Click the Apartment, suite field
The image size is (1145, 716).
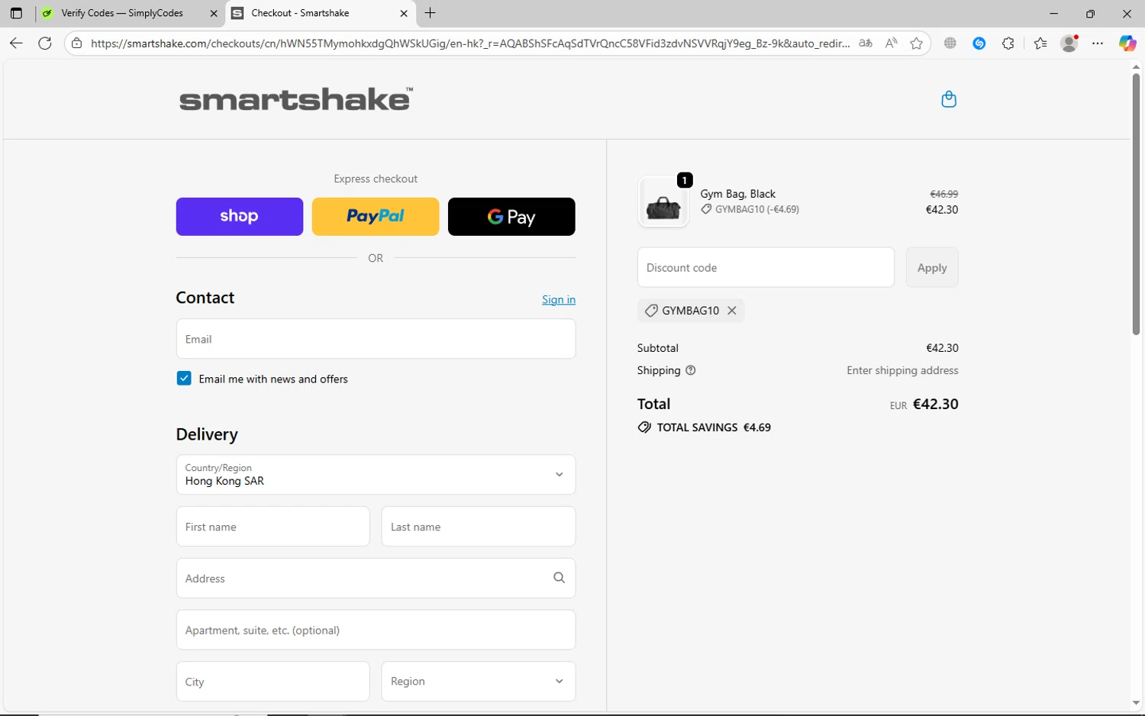pos(376,630)
